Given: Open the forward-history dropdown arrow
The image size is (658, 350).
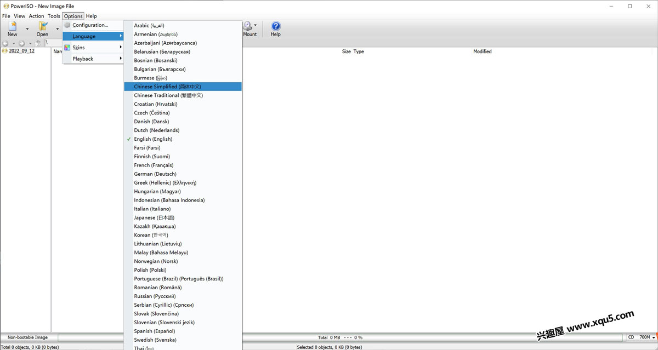Looking at the screenshot, I should coord(30,43).
